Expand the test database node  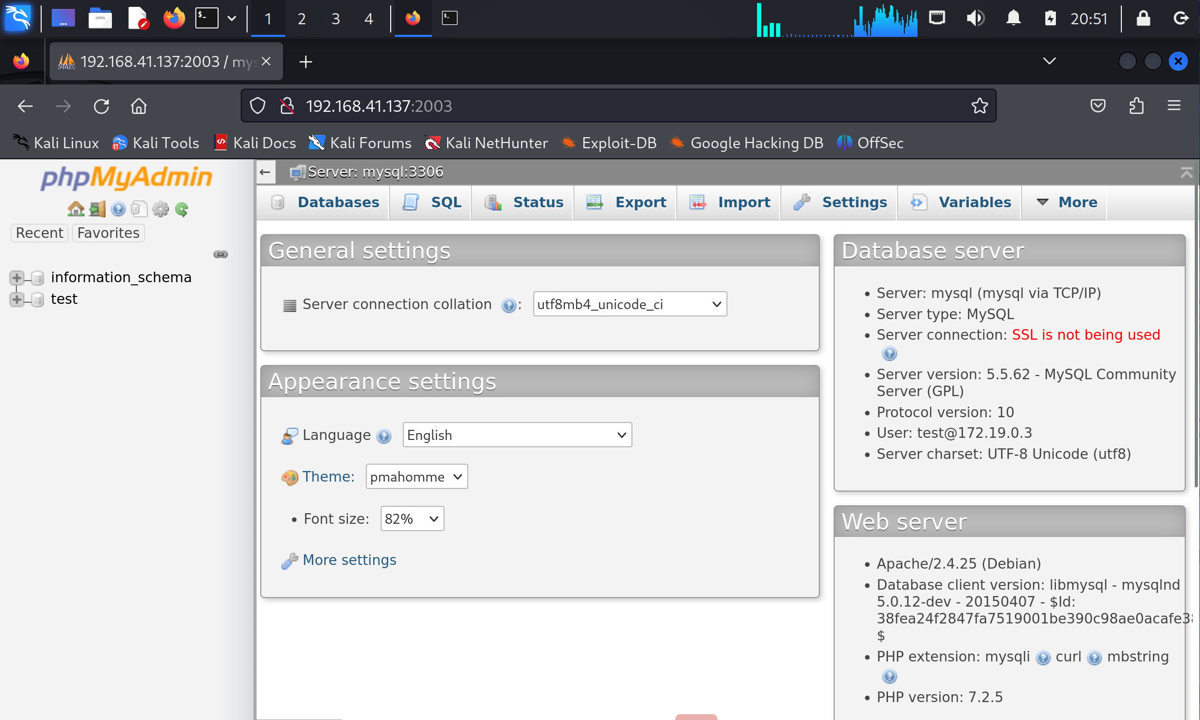tap(17, 300)
